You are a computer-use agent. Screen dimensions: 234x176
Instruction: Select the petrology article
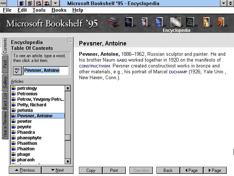coord(38,88)
